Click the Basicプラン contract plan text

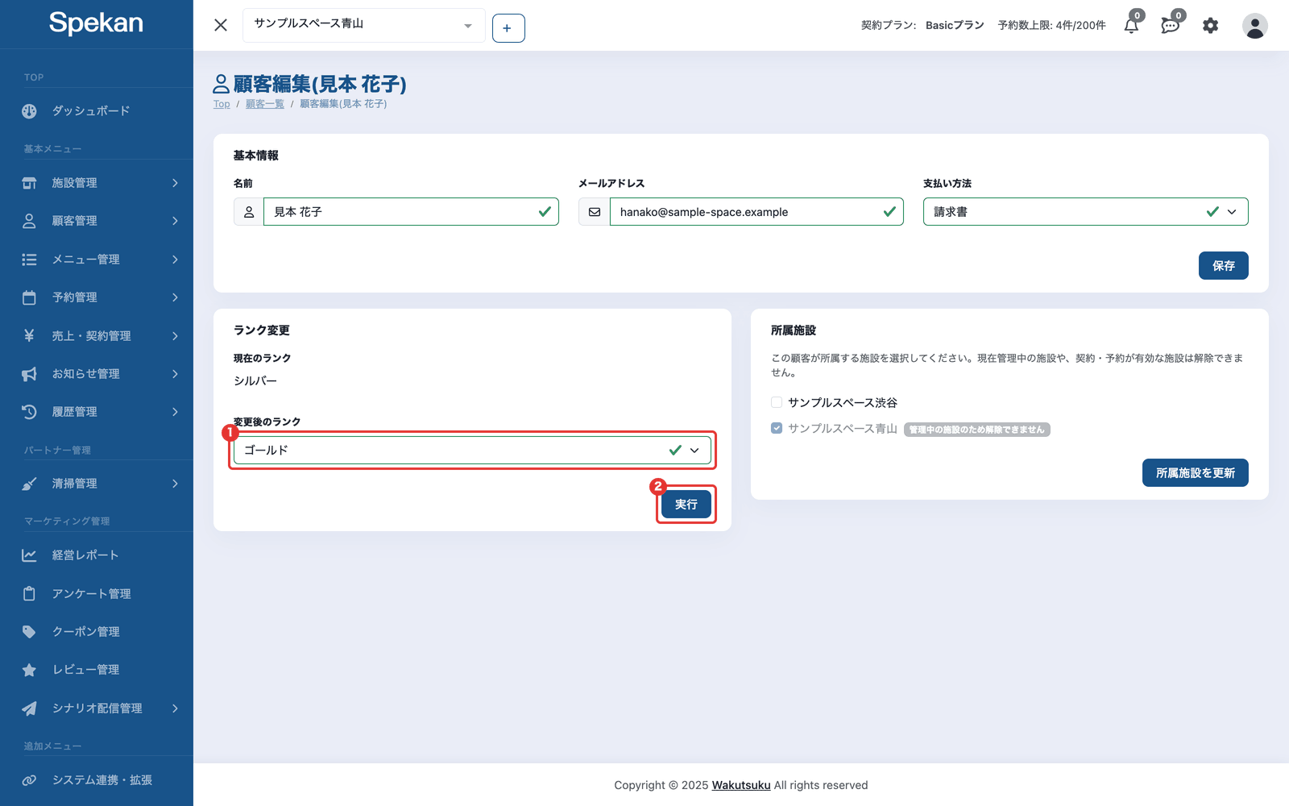[955, 26]
